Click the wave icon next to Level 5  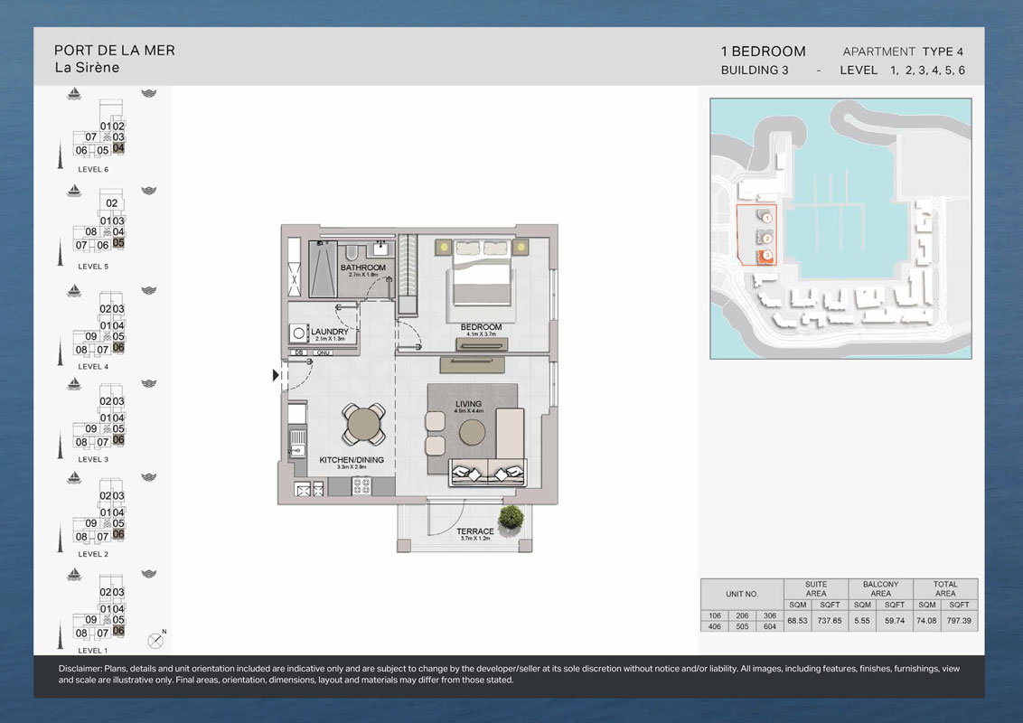149,191
